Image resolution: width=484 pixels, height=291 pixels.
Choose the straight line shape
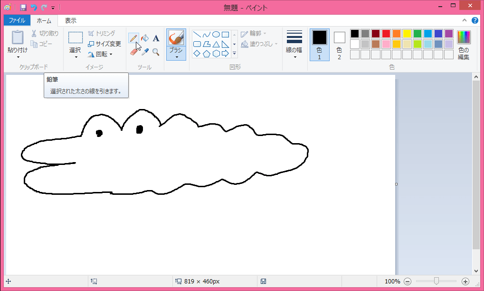(197, 35)
